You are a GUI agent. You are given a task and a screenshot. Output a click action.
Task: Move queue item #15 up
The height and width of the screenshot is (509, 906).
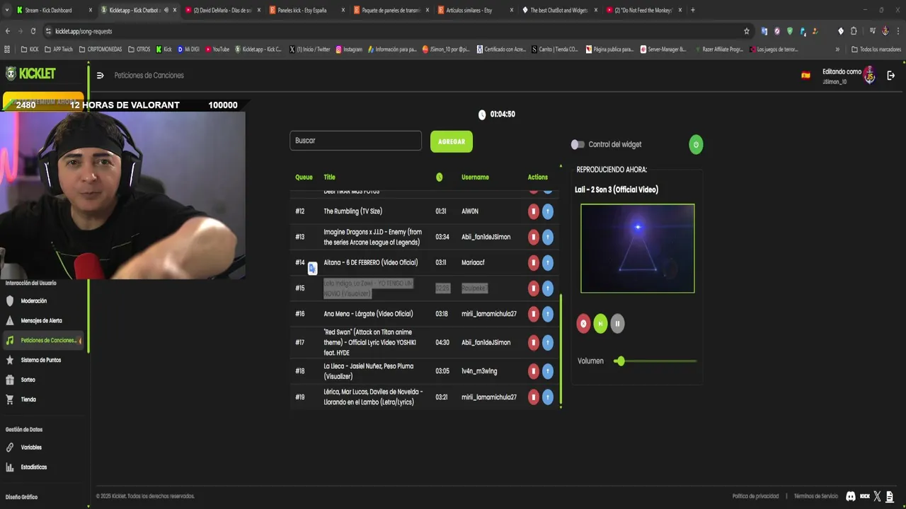pyautogui.click(x=548, y=288)
